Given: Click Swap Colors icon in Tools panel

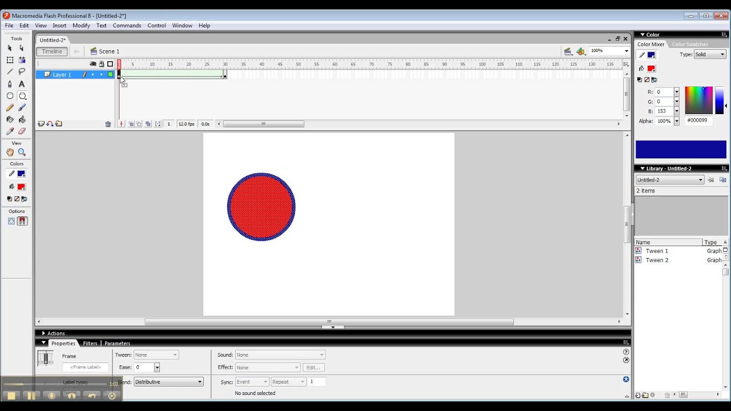Looking at the screenshot, I should 24,199.
